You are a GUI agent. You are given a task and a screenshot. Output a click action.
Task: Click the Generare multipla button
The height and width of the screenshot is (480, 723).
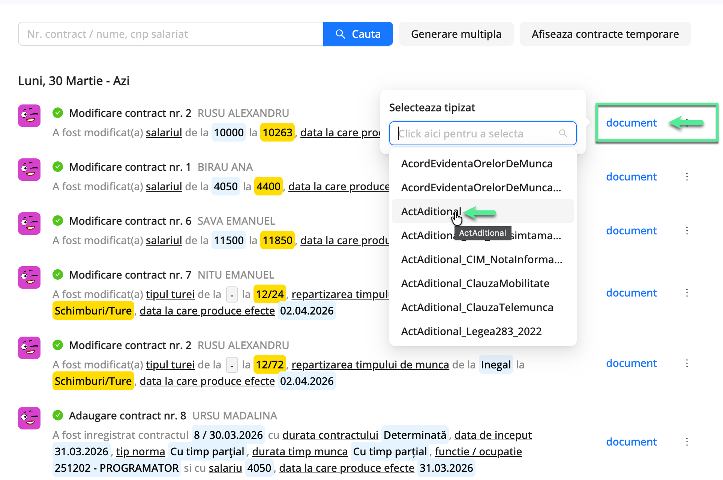tap(456, 34)
